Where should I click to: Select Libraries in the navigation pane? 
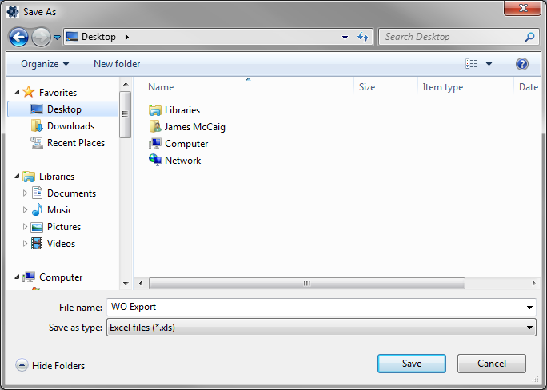[x=57, y=177]
